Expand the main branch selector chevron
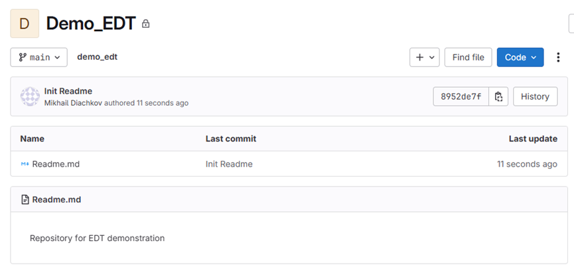Viewport: 574px width, 267px height. click(58, 58)
